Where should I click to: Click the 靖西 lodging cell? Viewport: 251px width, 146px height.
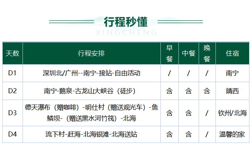232,91
